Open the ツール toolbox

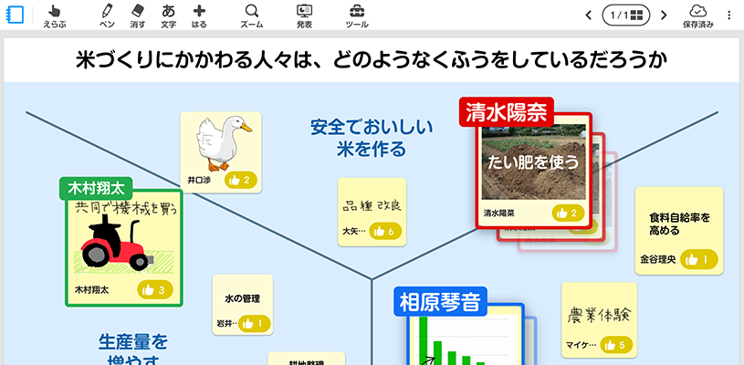point(358,16)
